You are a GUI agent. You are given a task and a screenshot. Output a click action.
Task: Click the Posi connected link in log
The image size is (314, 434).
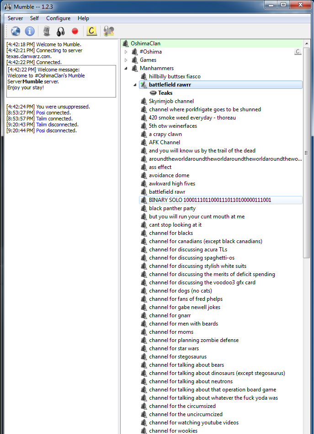click(x=41, y=113)
